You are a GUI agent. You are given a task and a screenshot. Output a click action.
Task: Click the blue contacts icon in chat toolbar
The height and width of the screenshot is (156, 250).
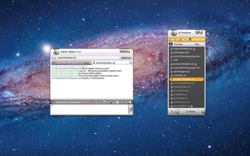click(111, 102)
